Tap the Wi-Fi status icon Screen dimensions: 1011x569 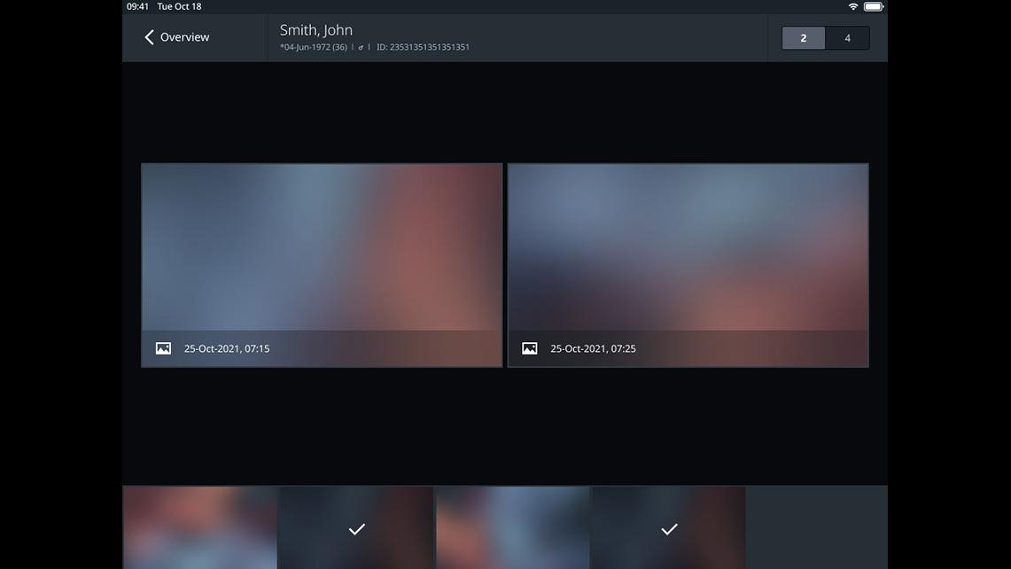tap(852, 6)
